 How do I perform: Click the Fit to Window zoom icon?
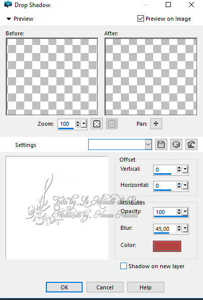tap(97, 124)
